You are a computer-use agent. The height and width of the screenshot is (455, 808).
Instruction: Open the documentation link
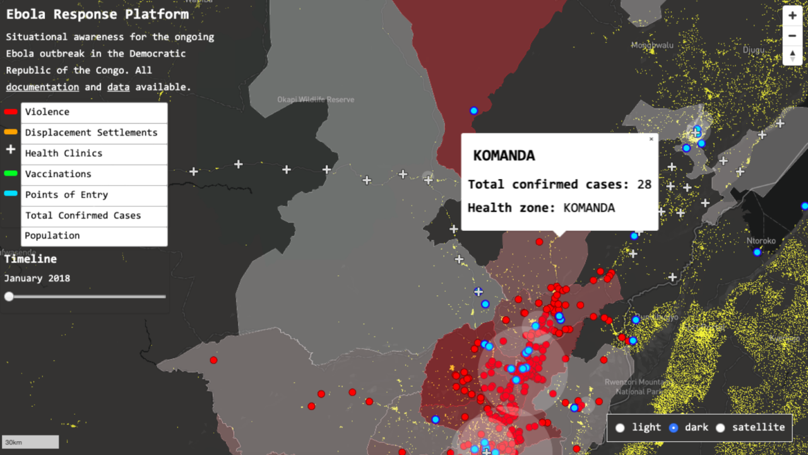(42, 87)
